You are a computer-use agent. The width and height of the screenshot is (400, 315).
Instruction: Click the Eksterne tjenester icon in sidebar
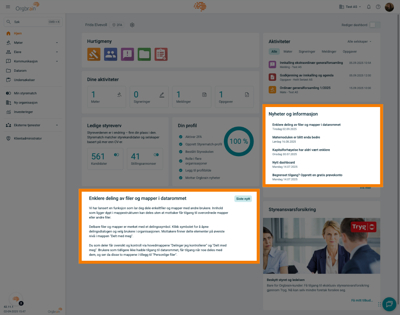pyautogui.click(x=8, y=125)
